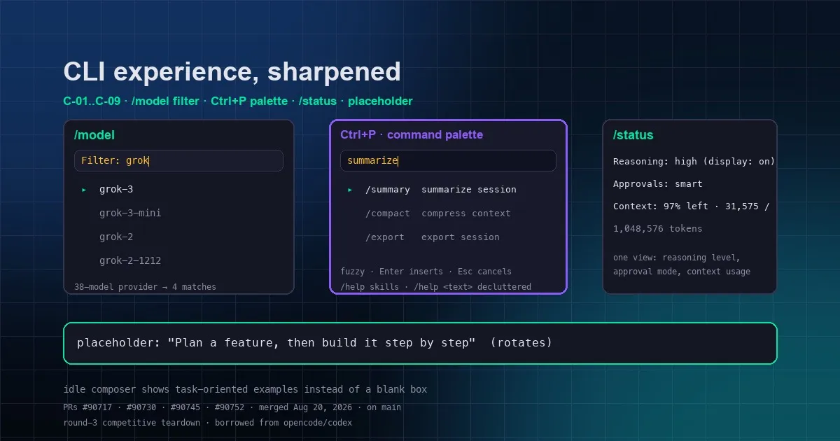Focus the placeholder composer input box

point(420,343)
